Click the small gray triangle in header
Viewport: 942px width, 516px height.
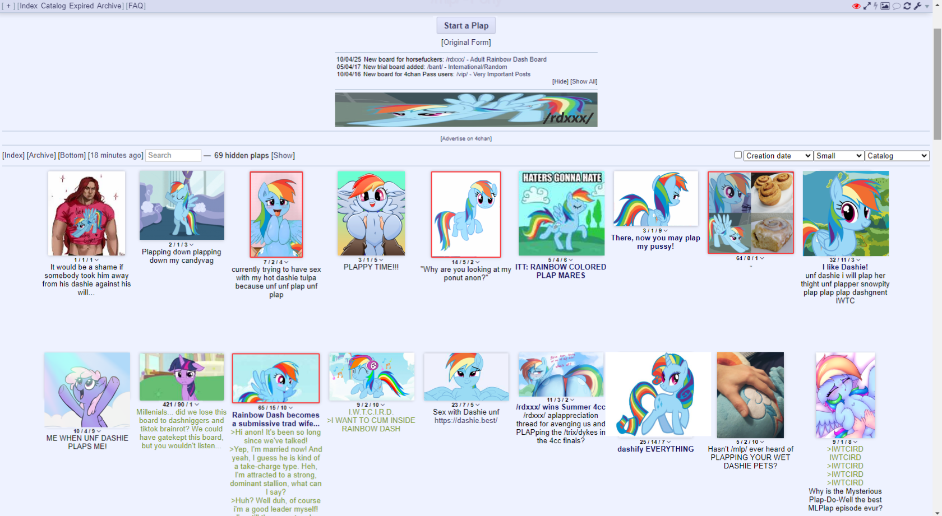tap(927, 7)
